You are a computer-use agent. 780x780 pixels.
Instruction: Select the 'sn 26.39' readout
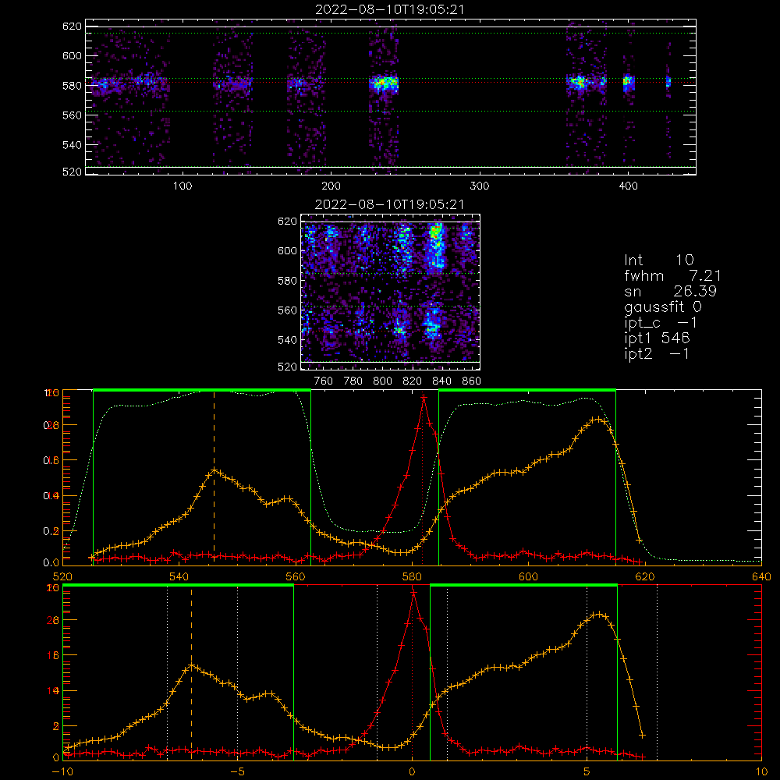(x=670, y=291)
